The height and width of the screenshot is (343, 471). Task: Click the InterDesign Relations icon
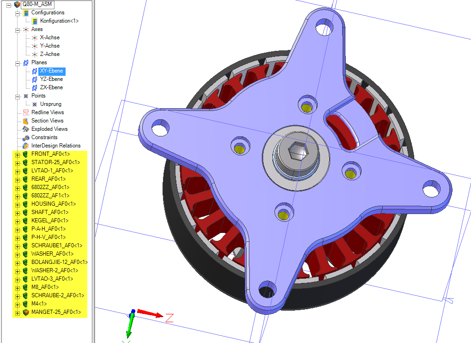tap(26, 146)
